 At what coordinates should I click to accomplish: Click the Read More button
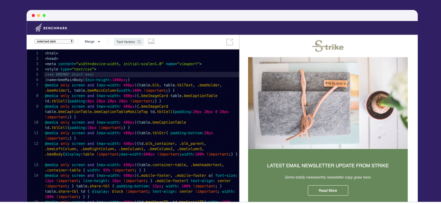pyautogui.click(x=328, y=190)
